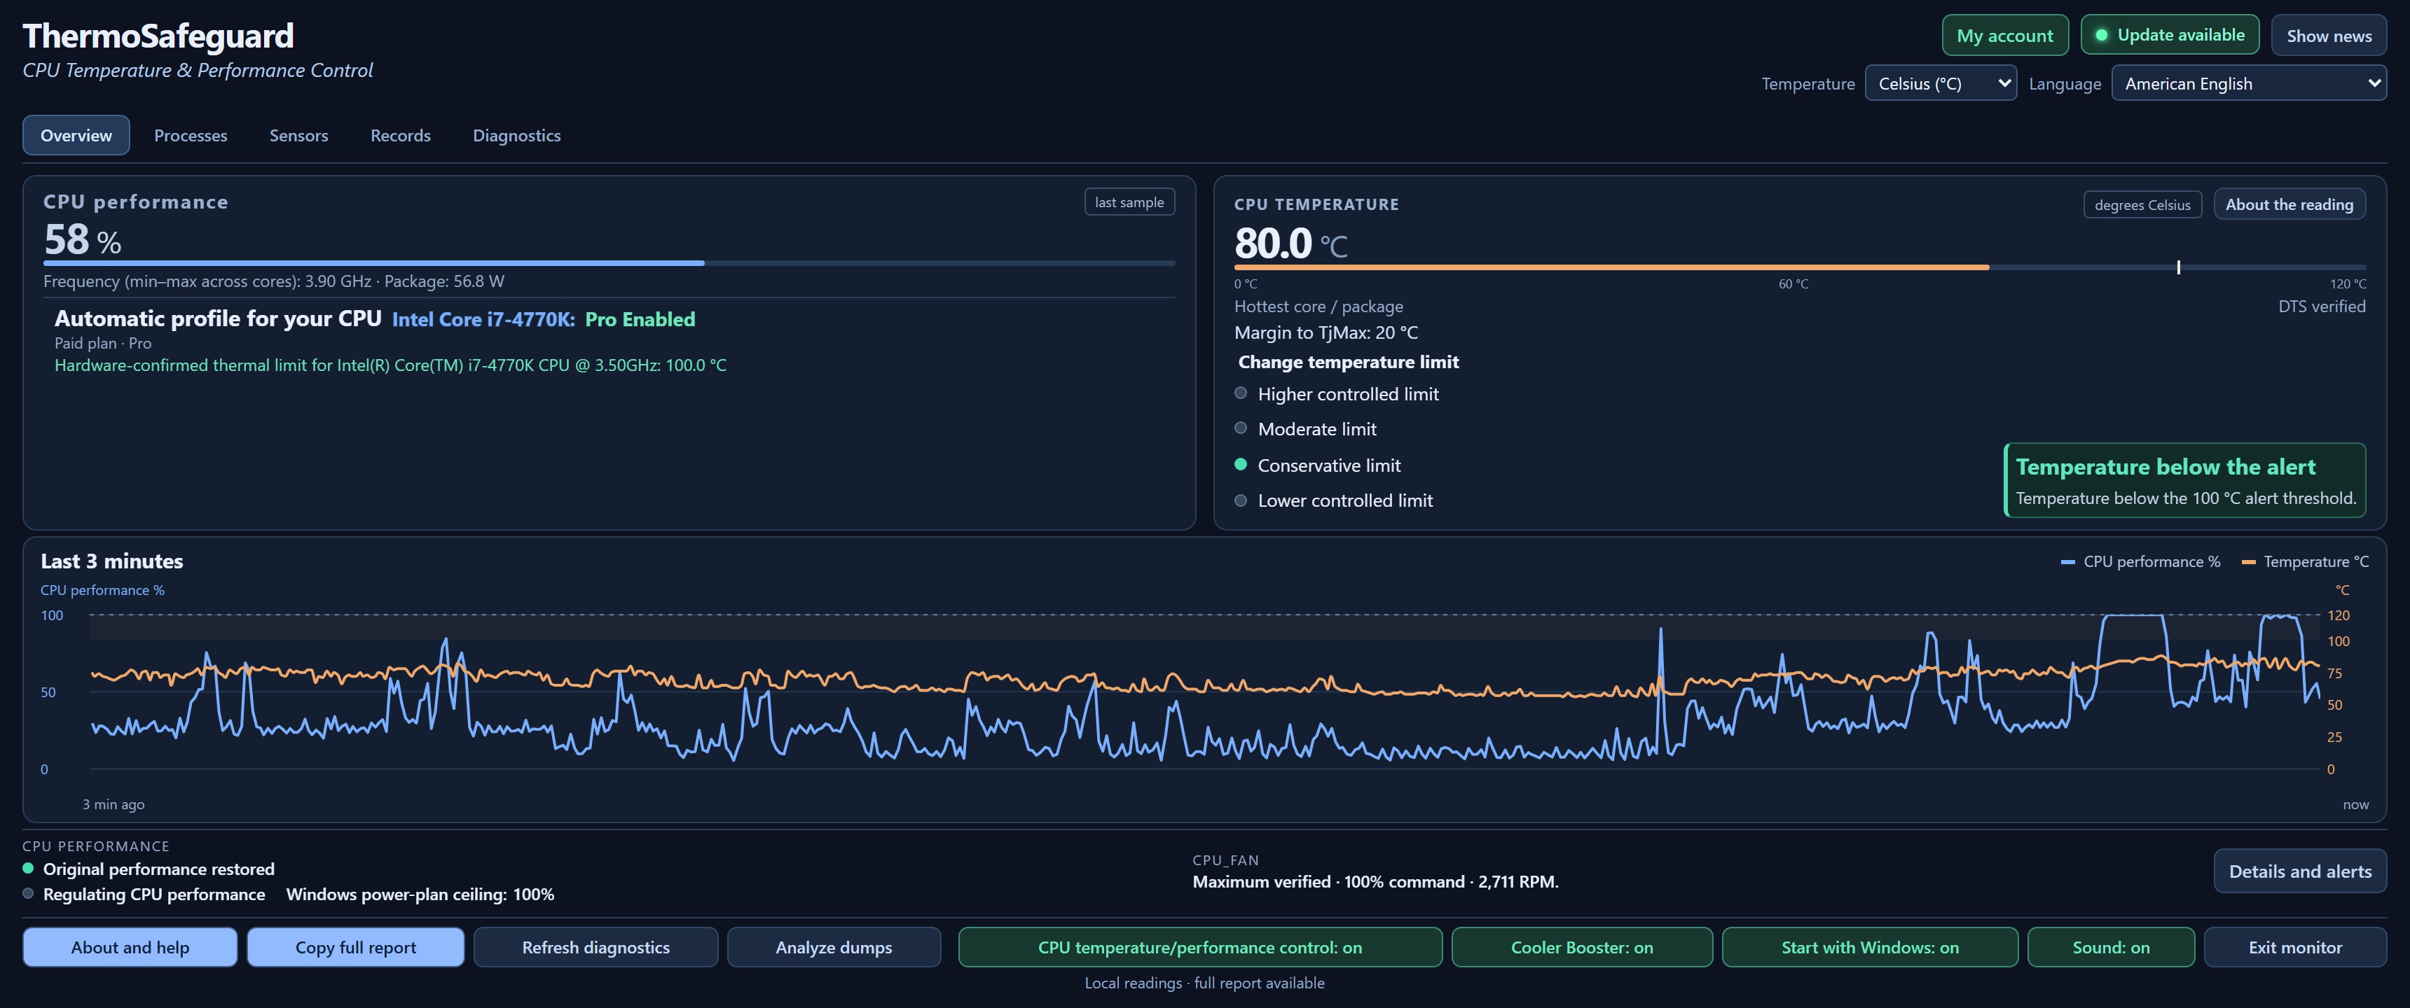Click the 'Temperature below the alert' notice heading

click(x=2165, y=467)
